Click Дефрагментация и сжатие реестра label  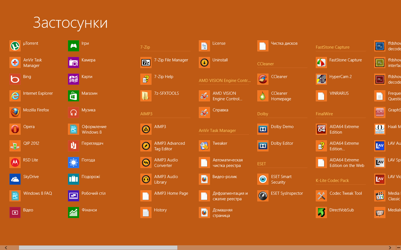(x=230, y=196)
